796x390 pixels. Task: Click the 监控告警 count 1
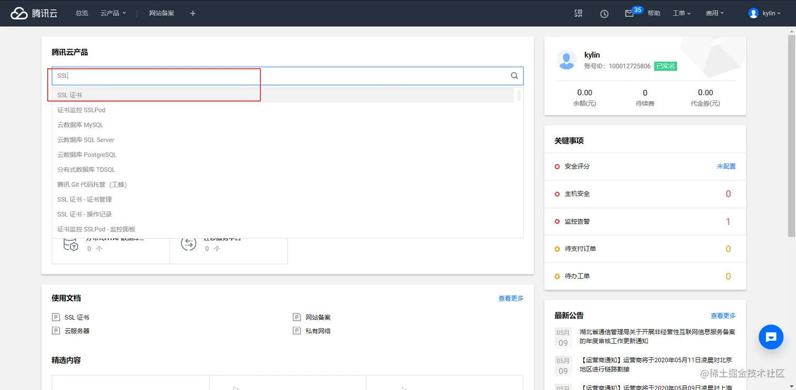point(728,221)
